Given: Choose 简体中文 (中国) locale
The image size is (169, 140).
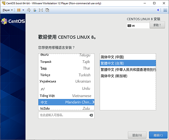Looking at the screenshot, I should [x=128, y=57].
